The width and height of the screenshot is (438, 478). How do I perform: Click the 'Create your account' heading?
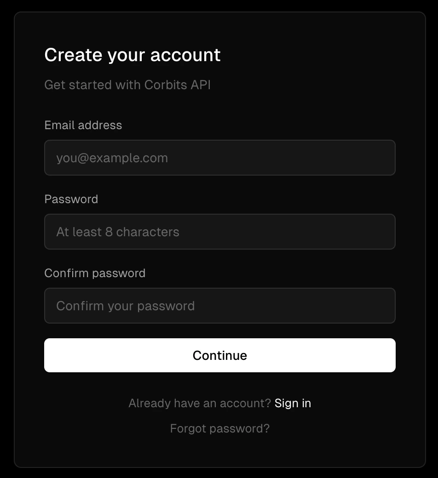pos(132,55)
